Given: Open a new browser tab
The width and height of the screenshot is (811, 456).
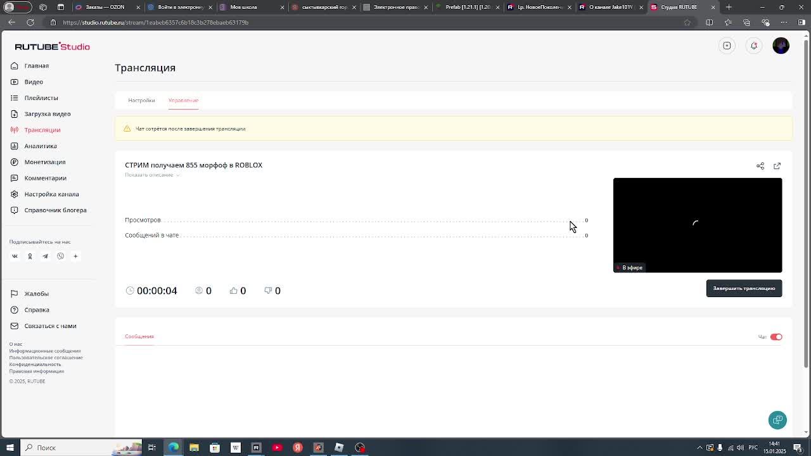Looking at the screenshot, I should pyautogui.click(x=729, y=7).
